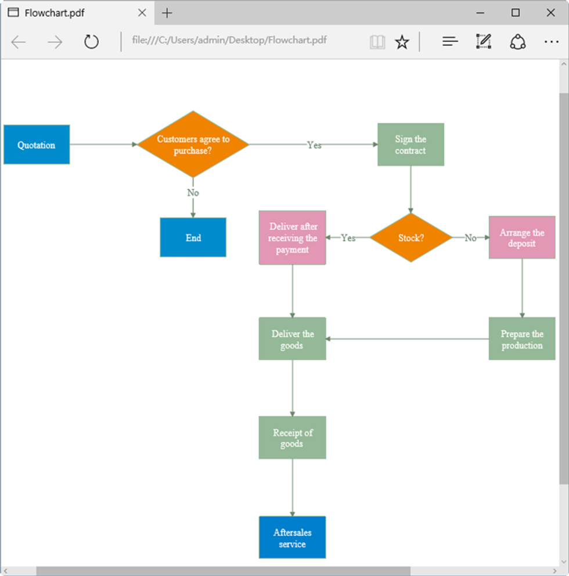The height and width of the screenshot is (576, 569).
Task: Open the More actions menu
Action: [550, 41]
